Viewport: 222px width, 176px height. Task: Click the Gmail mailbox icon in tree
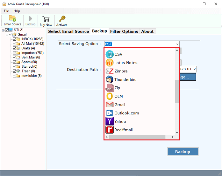point(14,34)
